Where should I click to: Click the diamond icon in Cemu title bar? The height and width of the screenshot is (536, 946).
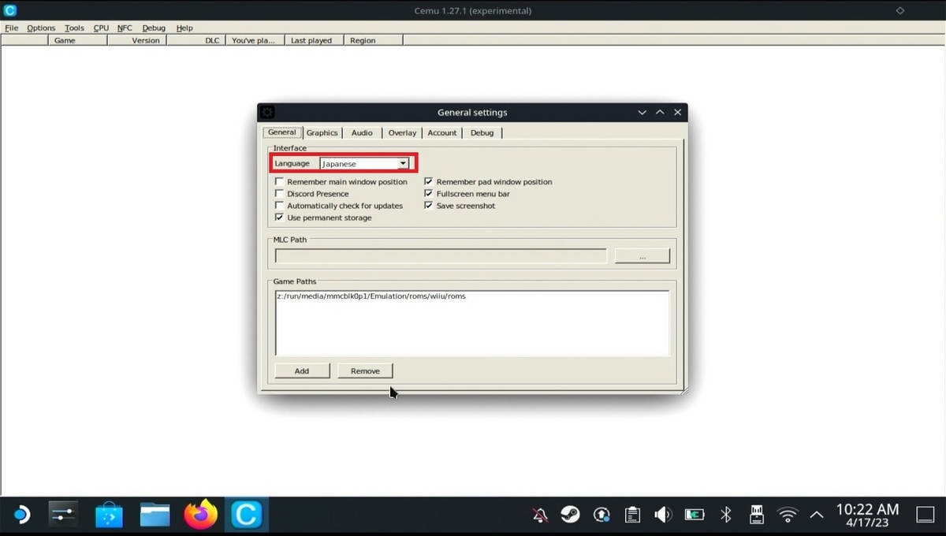point(900,10)
